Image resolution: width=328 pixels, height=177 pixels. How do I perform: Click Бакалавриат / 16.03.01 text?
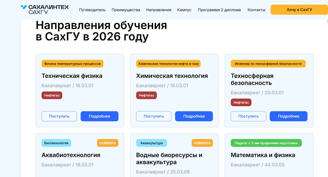click(x=67, y=86)
